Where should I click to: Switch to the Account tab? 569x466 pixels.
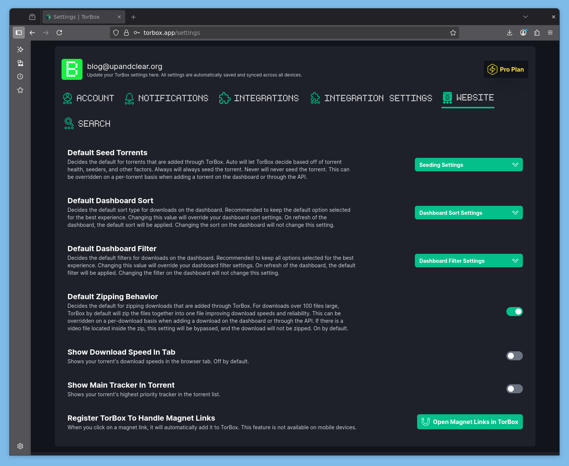[89, 98]
